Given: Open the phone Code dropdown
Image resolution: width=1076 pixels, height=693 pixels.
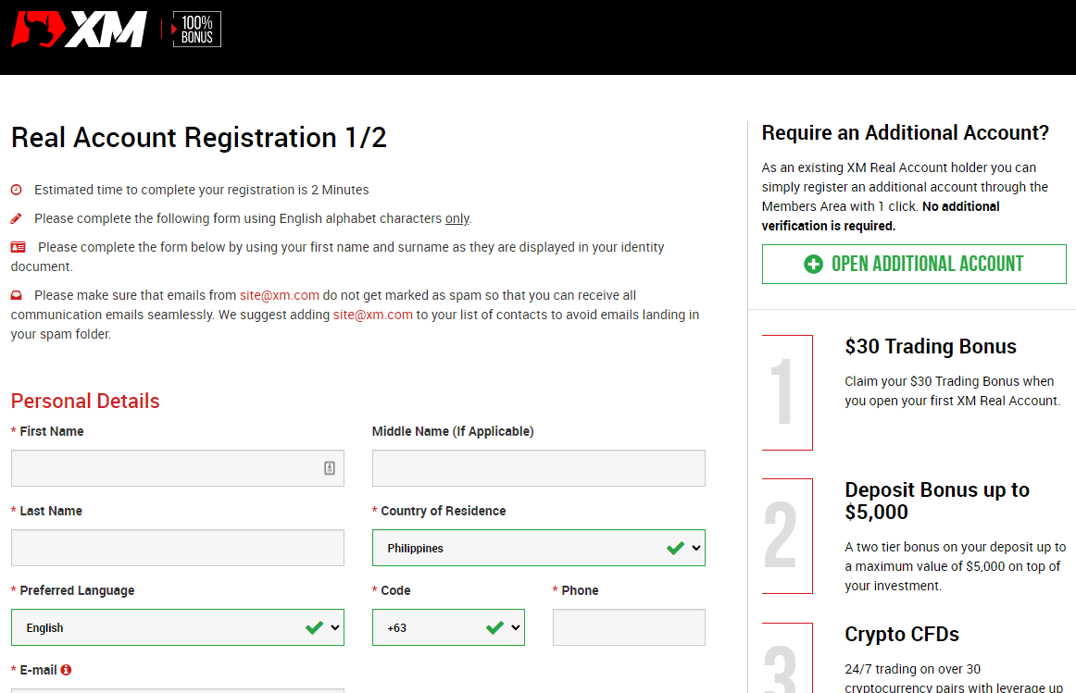Looking at the screenshot, I should click(448, 627).
